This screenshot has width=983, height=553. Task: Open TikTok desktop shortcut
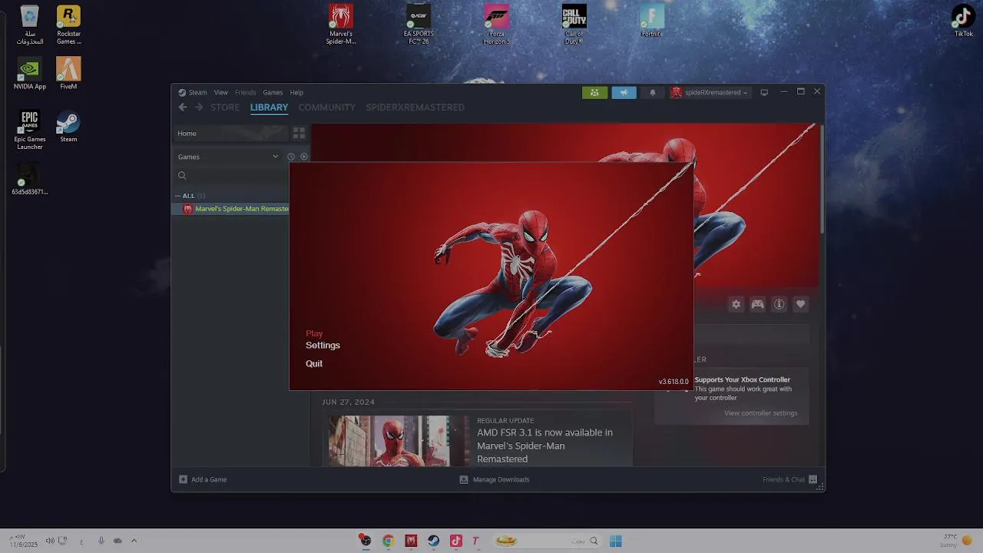(963, 22)
